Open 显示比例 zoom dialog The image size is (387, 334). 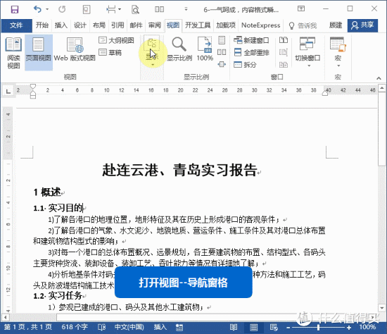click(179, 49)
